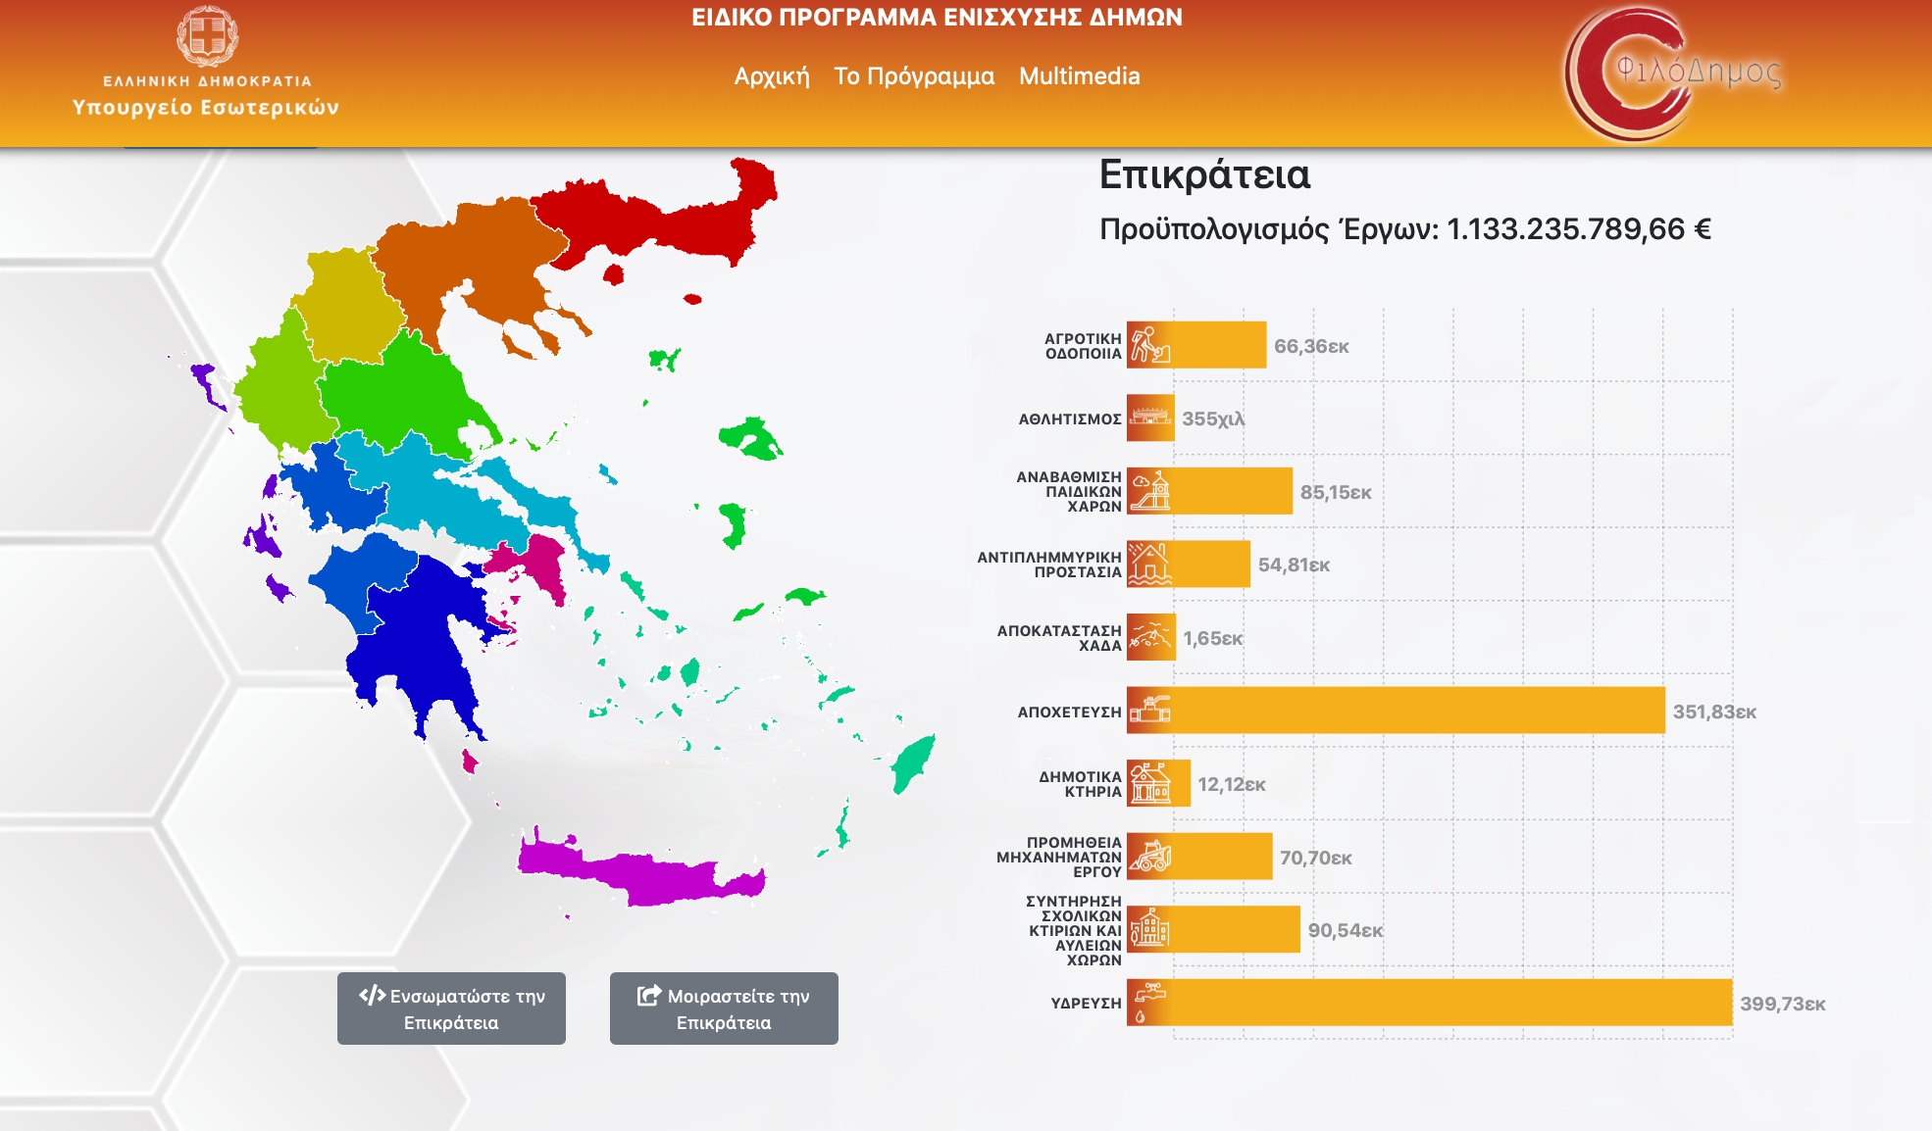Click the water tap icon ΥΔΡΕΥΣΗ

1150,1003
